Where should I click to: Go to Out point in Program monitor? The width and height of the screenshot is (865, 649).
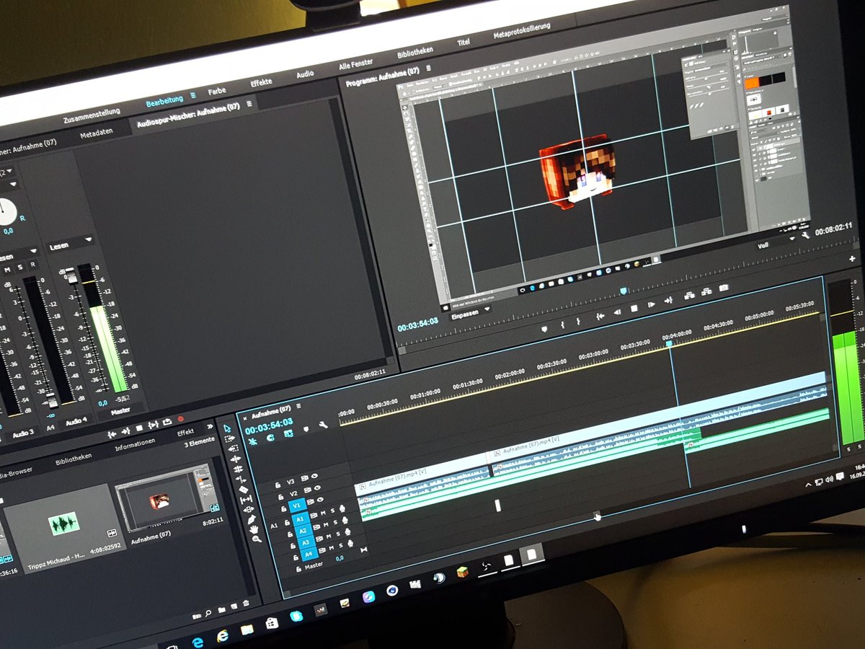[668, 301]
